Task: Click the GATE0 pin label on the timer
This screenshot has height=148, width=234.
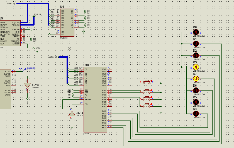Action: pyautogui.click(x=7, y=74)
